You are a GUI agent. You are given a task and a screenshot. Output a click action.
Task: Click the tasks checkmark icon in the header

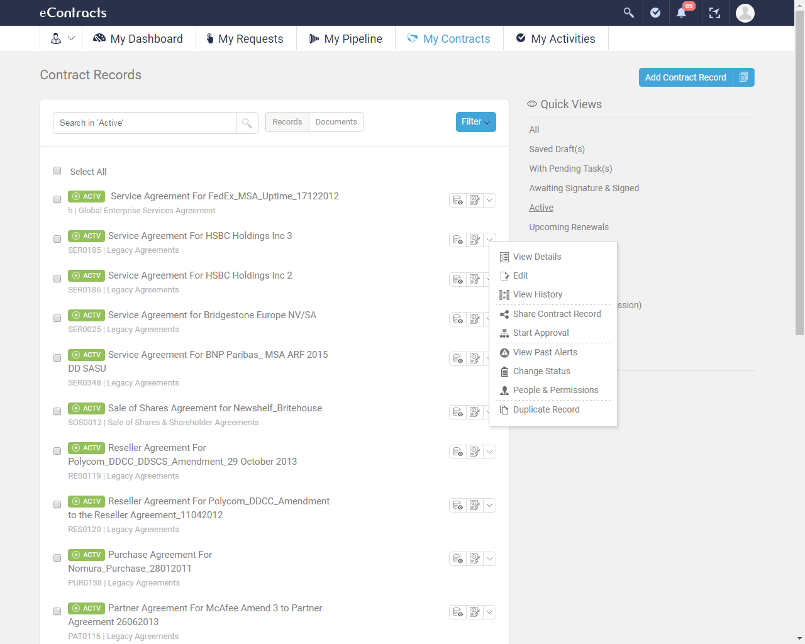pos(655,13)
